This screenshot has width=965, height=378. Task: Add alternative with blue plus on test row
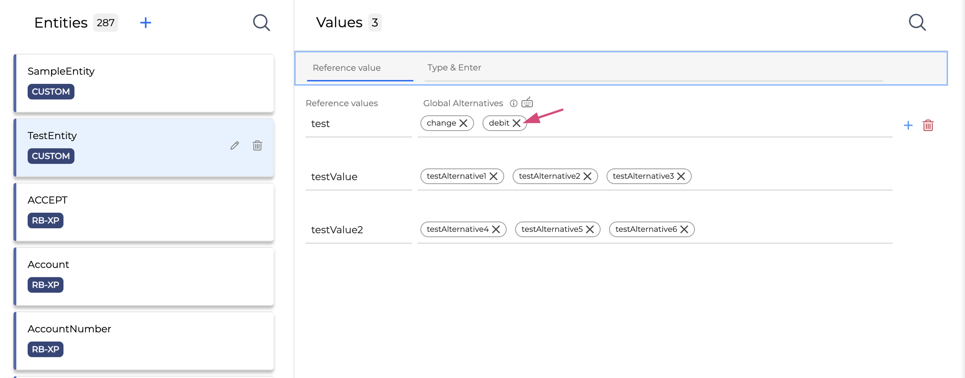tap(908, 125)
